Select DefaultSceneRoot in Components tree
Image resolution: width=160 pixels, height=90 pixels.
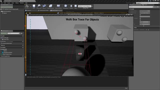point(7,11)
